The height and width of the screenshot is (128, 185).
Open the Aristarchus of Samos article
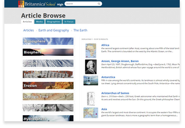coord(115,93)
